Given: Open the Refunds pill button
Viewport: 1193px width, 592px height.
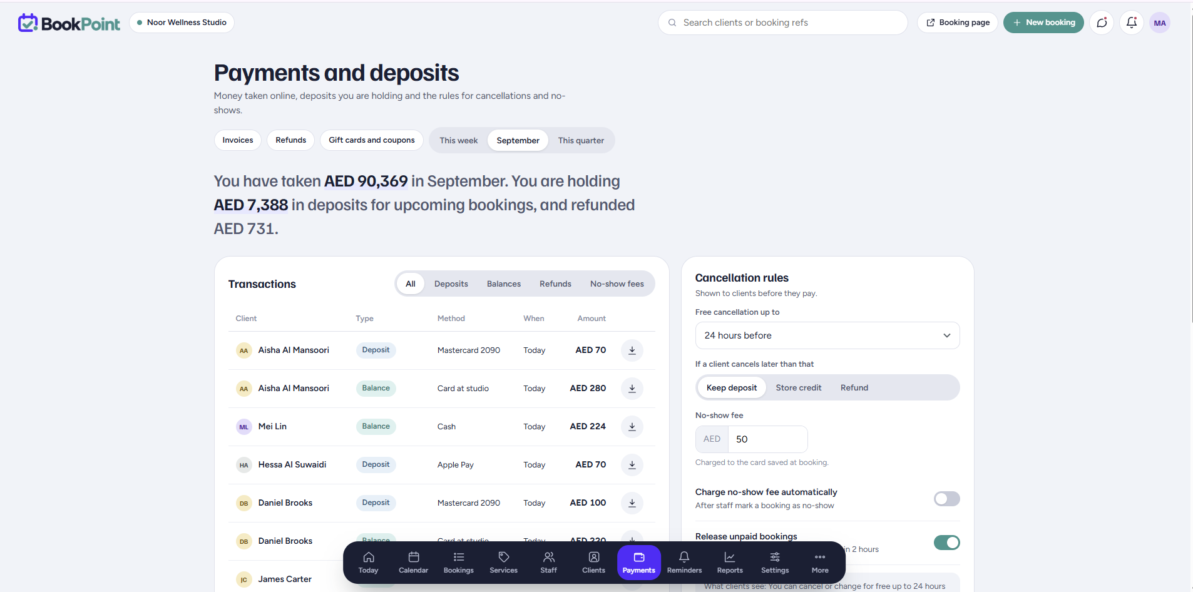Looking at the screenshot, I should (291, 140).
